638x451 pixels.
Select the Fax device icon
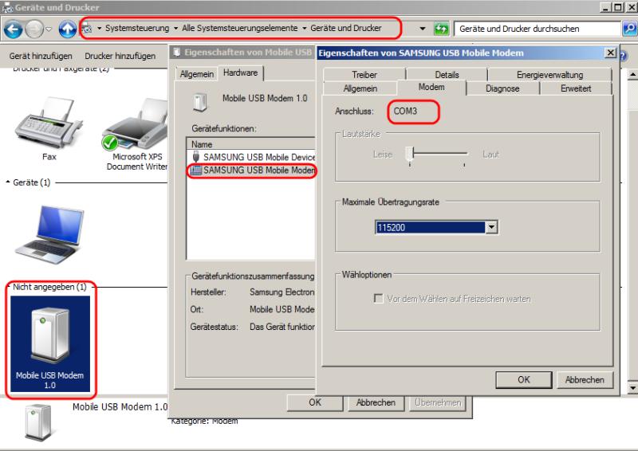pyautogui.click(x=49, y=124)
